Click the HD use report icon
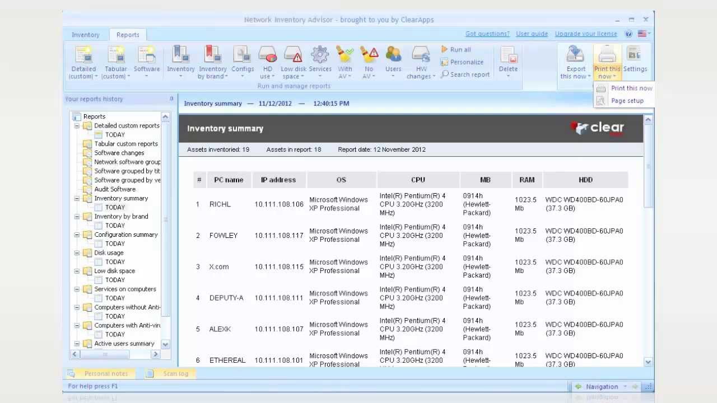 click(267, 55)
